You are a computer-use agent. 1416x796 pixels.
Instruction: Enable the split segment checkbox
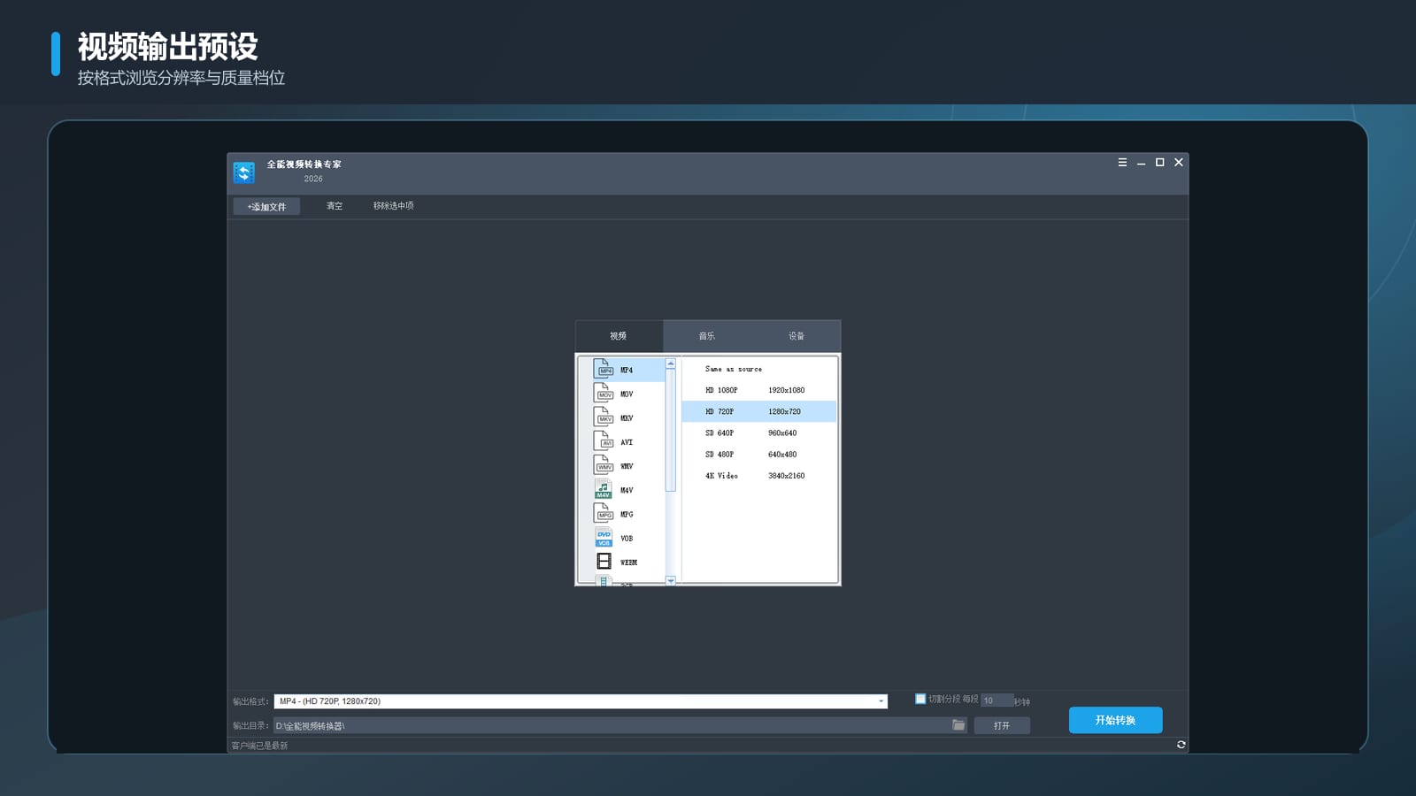tap(920, 699)
